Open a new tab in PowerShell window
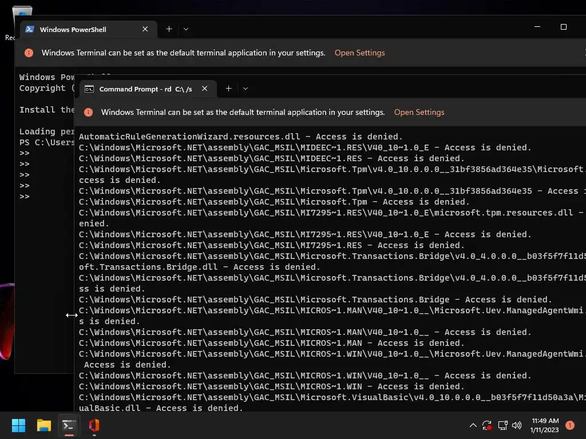This screenshot has height=439, width=586. point(169,29)
